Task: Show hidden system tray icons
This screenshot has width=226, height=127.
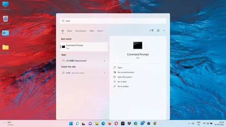Action: click(x=189, y=123)
